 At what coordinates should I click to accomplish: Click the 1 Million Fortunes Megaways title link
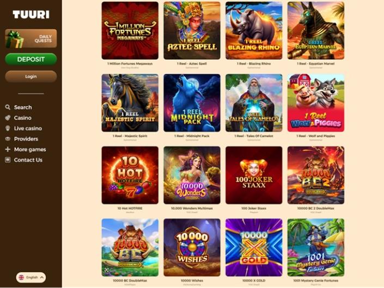130,64
